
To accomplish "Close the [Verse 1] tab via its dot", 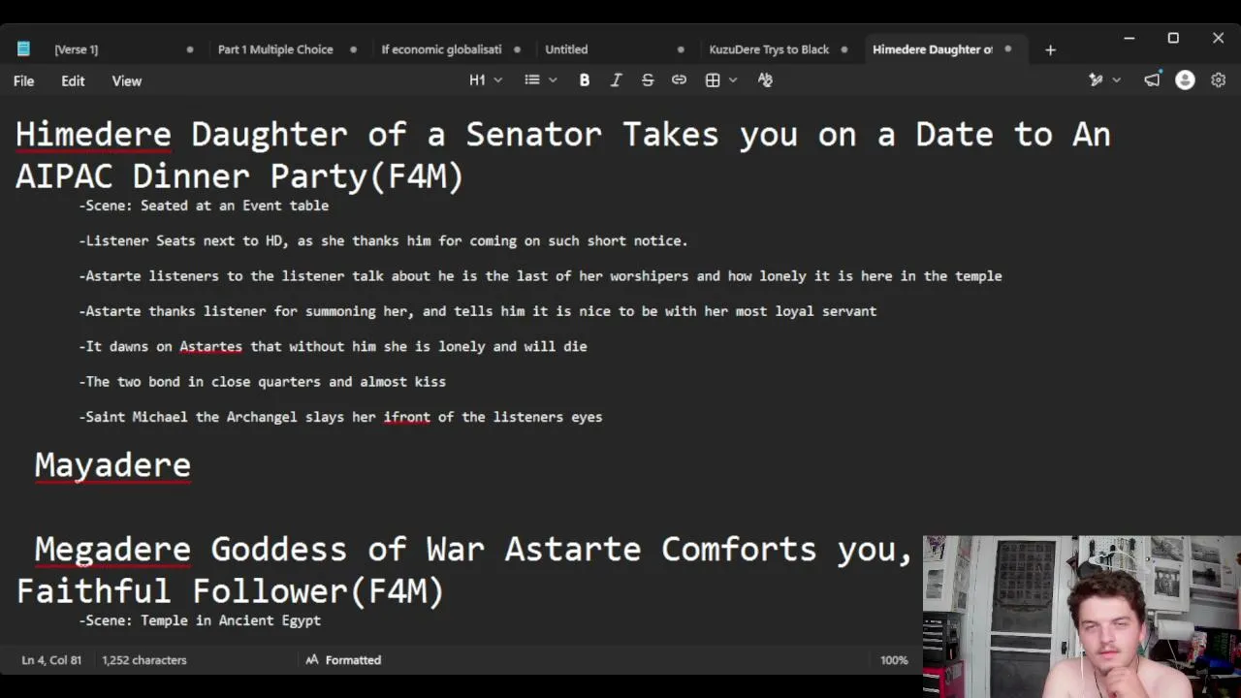I will tap(190, 49).
